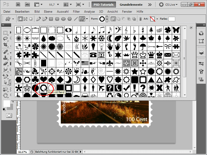Choose the Polygon shape tool option
Image resolution: width=207 pixels, height=155 pixels.
tap(70, 19)
